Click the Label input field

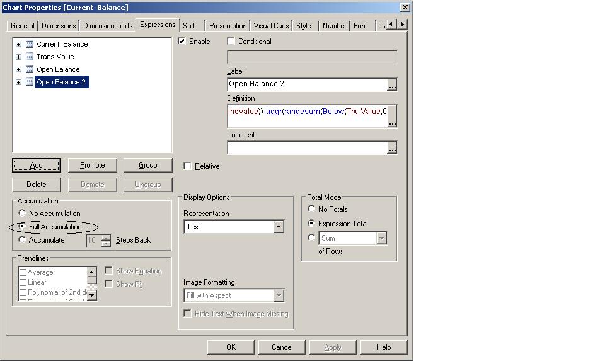(307, 84)
